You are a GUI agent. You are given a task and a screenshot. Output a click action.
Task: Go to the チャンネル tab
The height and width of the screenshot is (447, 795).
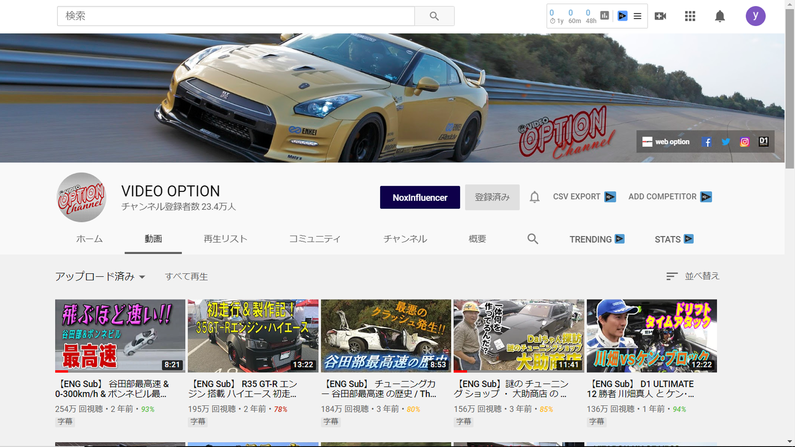pyautogui.click(x=405, y=239)
